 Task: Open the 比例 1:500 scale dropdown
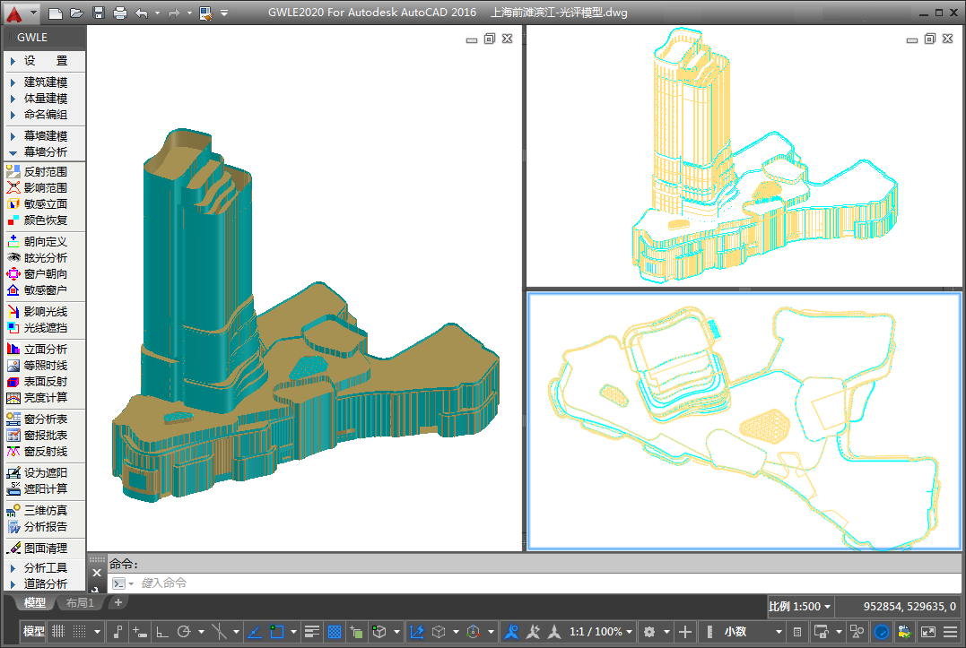800,607
